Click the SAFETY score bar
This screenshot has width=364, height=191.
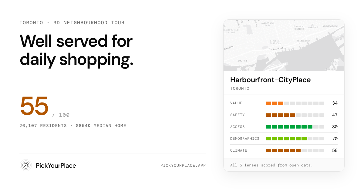(295, 115)
